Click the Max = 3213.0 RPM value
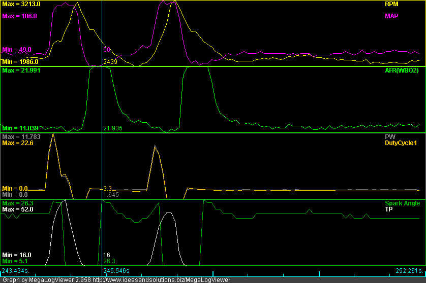The width and height of the screenshot is (426, 283). 21,4
